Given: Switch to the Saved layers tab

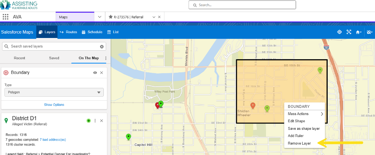Looking at the screenshot, I should pyautogui.click(x=54, y=58).
